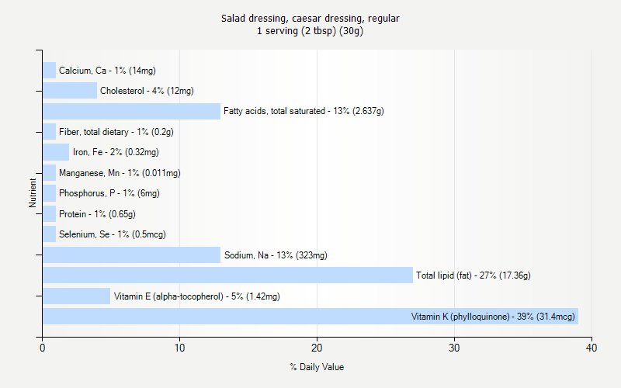
Task: Click the Fatty acids total saturated bar
Action: pos(130,111)
